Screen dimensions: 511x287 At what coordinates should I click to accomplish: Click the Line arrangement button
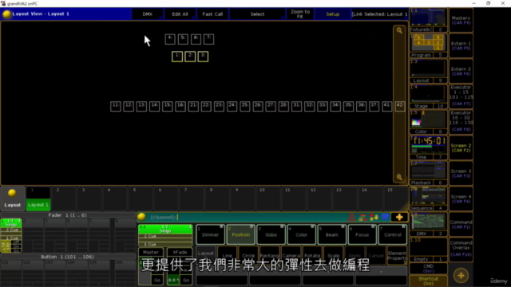tap(227, 255)
